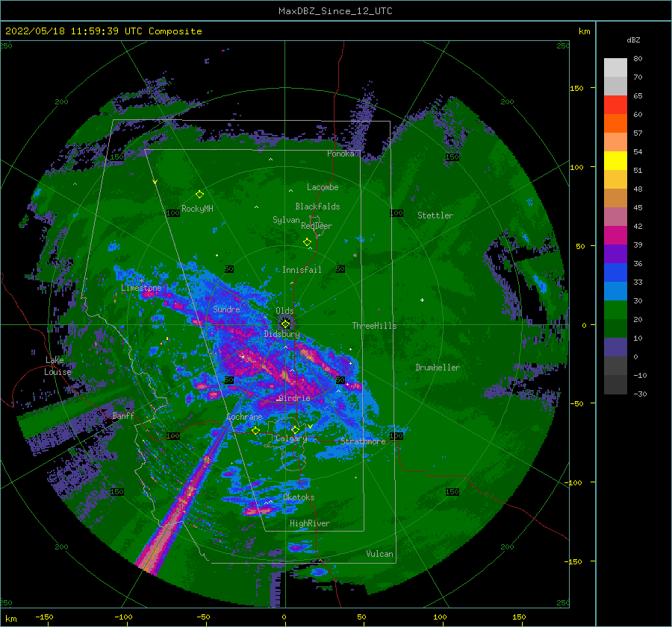Click the ThreeHills label
Screen dimensions: 672x627
click(x=375, y=326)
